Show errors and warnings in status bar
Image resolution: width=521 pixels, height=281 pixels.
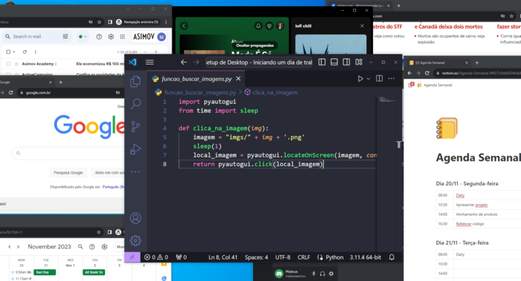[x=156, y=257]
